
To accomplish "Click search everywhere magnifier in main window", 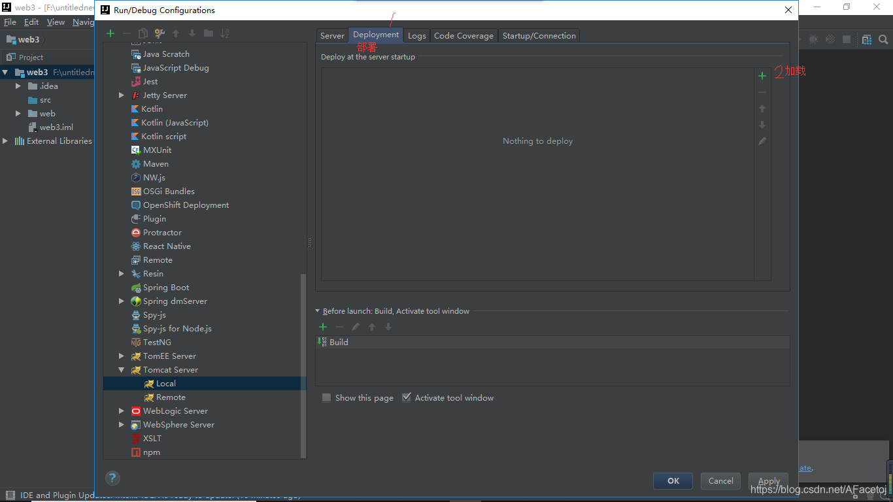I will pyautogui.click(x=884, y=39).
